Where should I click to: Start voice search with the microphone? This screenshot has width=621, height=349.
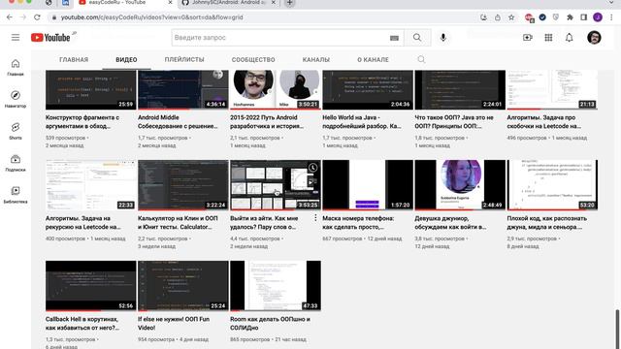[443, 38]
